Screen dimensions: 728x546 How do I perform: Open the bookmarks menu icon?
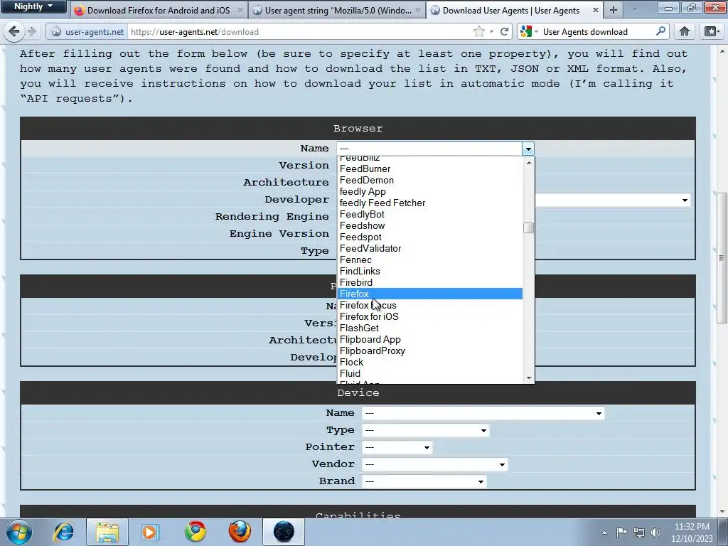pos(711,31)
